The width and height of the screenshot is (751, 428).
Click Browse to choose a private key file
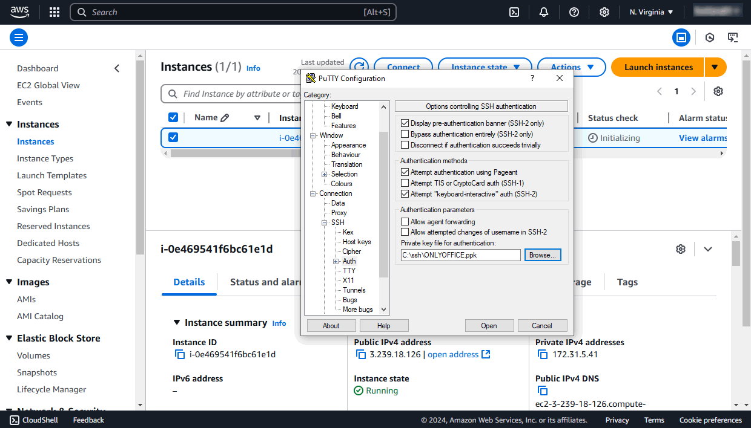pyautogui.click(x=542, y=255)
